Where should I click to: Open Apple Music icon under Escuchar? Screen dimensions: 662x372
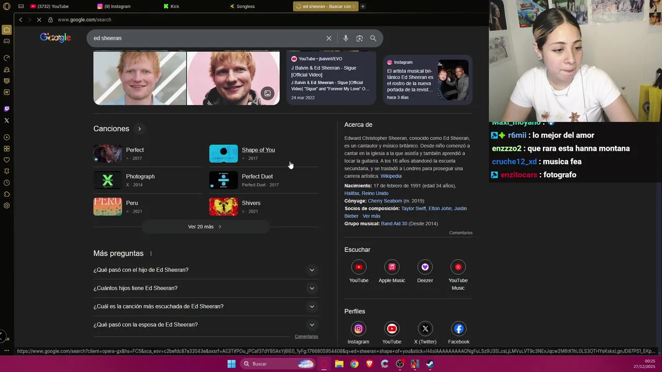point(392,267)
